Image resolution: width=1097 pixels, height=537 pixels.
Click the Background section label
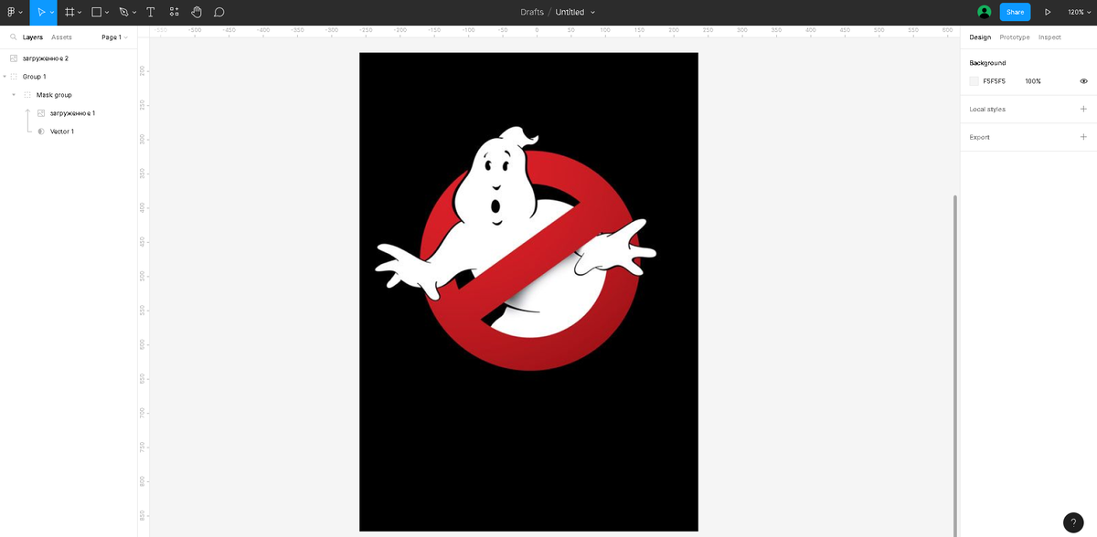click(x=987, y=63)
